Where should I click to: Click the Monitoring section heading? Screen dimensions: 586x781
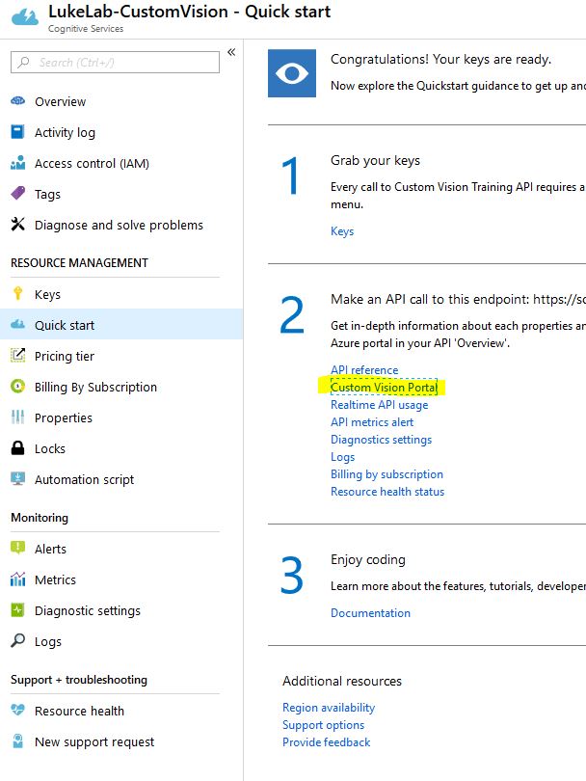(40, 518)
